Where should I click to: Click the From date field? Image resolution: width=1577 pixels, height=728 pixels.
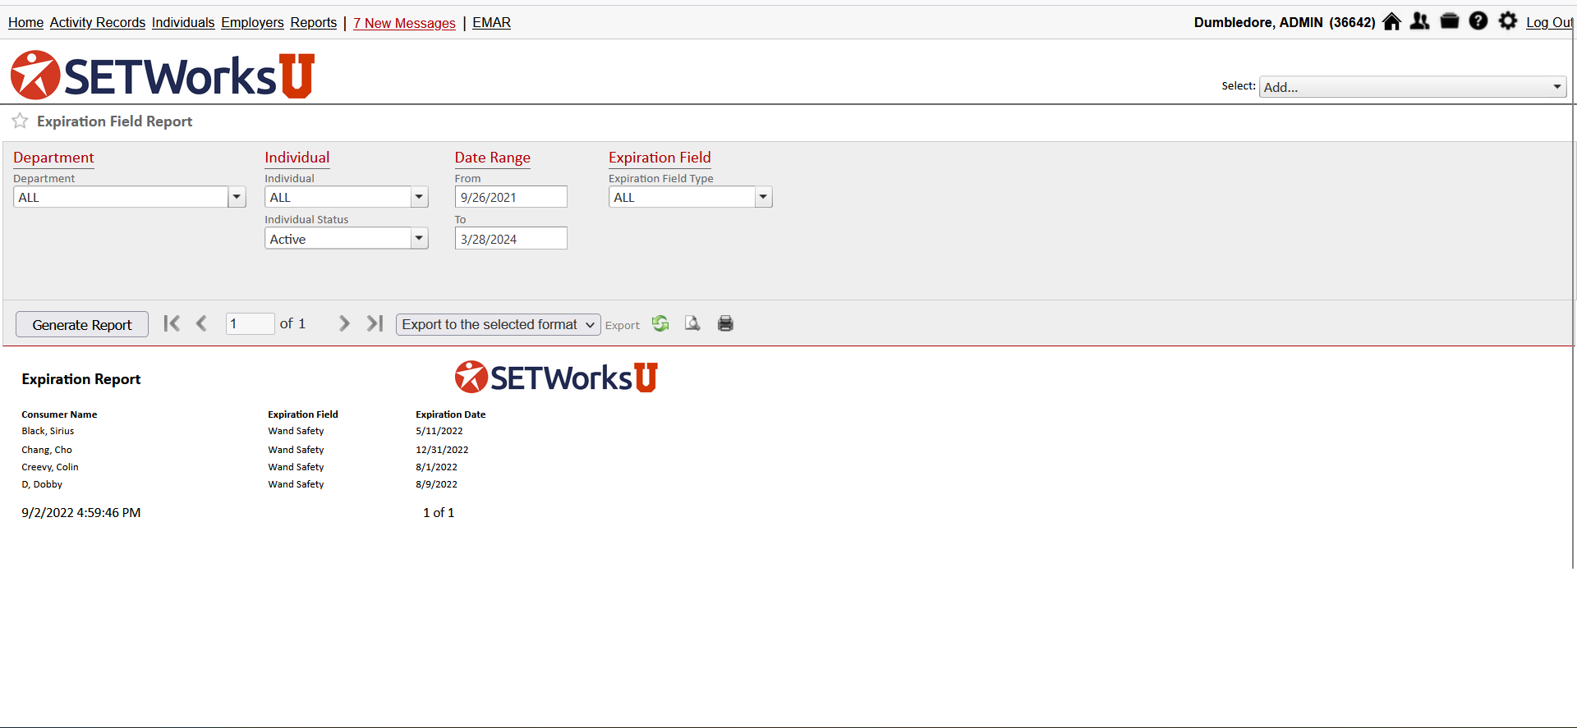pyautogui.click(x=511, y=197)
